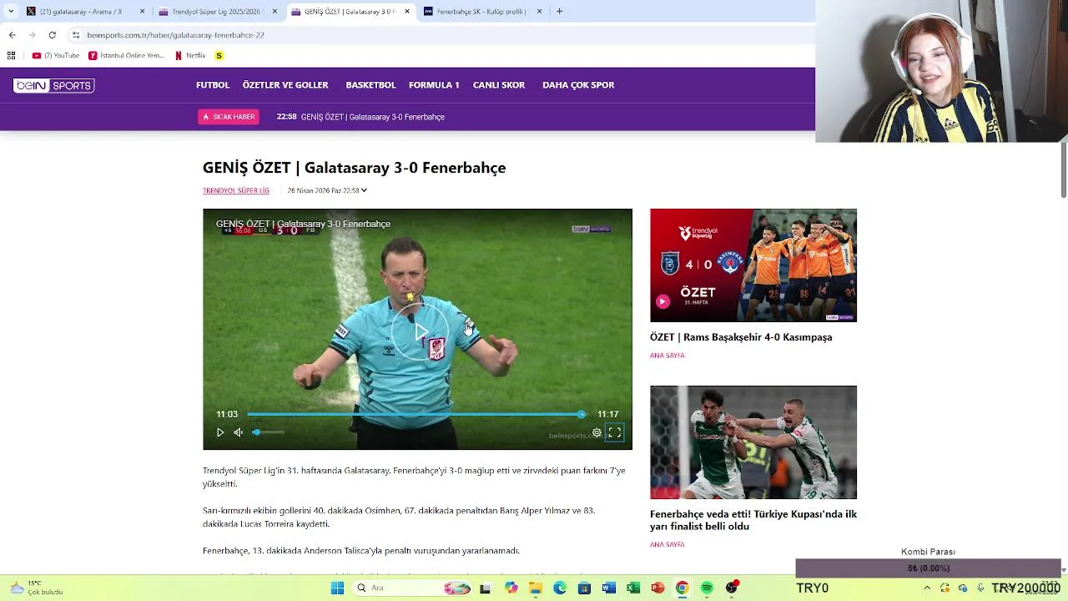Open Chrome apps grid in bookmarks bar
Image resolution: width=1068 pixels, height=601 pixels.
12,56
